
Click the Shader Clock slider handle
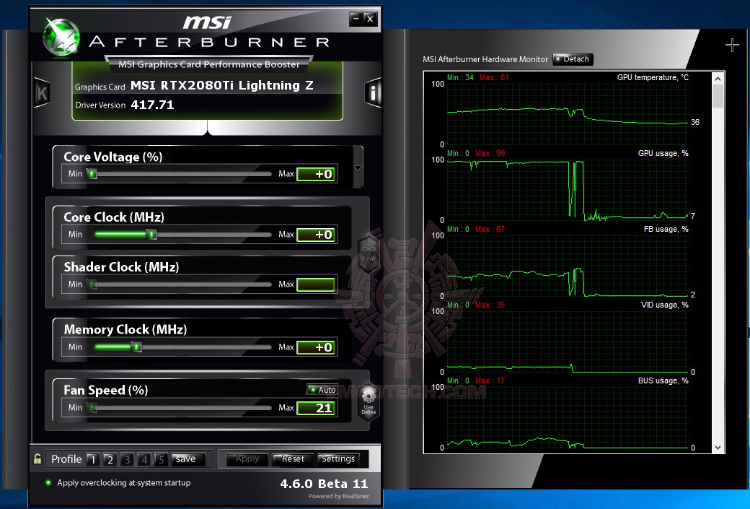(x=92, y=284)
